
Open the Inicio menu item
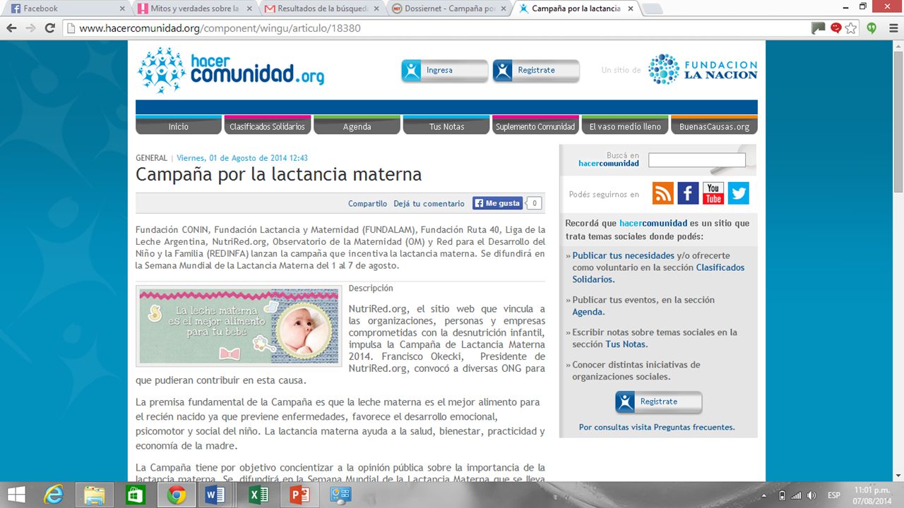coord(179,125)
